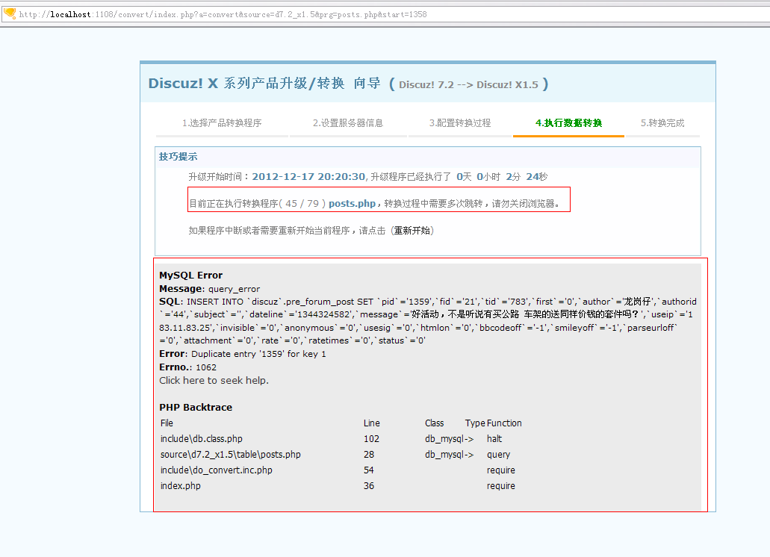Click line number 36 in backtrace
Image resolution: width=770 pixels, height=557 pixels.
tap(369, 486)
